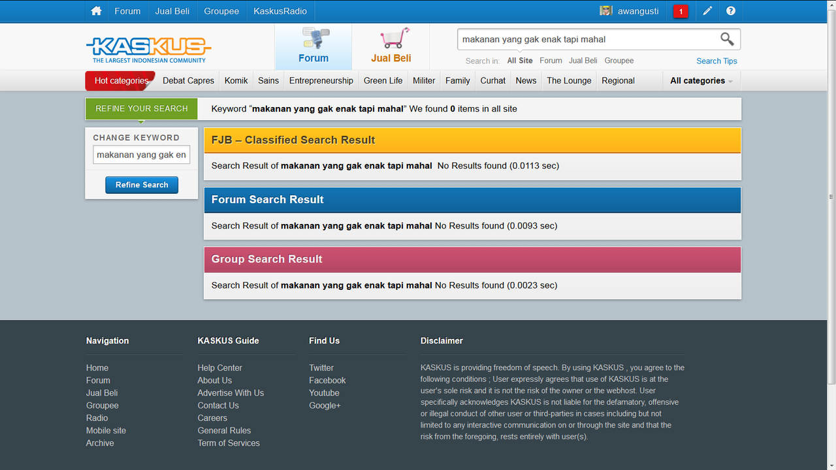Screen dimensions: 836x470
Task: Open Radio link in footer
Action: tap(97, 418)
